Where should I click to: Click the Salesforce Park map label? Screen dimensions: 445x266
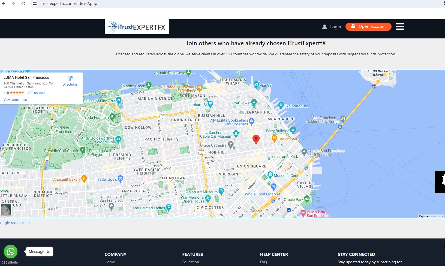[285, 157]
